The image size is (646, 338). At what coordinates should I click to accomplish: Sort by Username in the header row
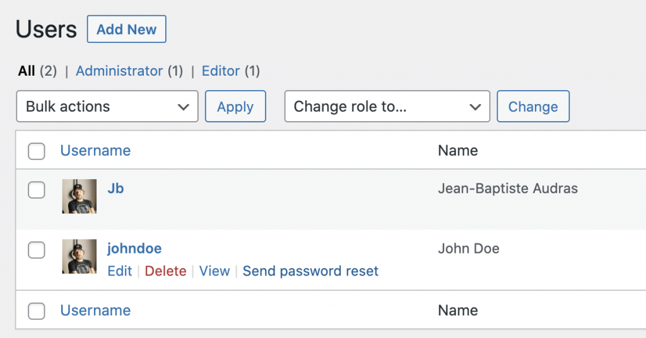[x=95, y=150]
